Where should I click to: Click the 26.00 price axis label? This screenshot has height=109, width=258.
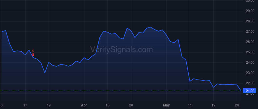point(250,42)
